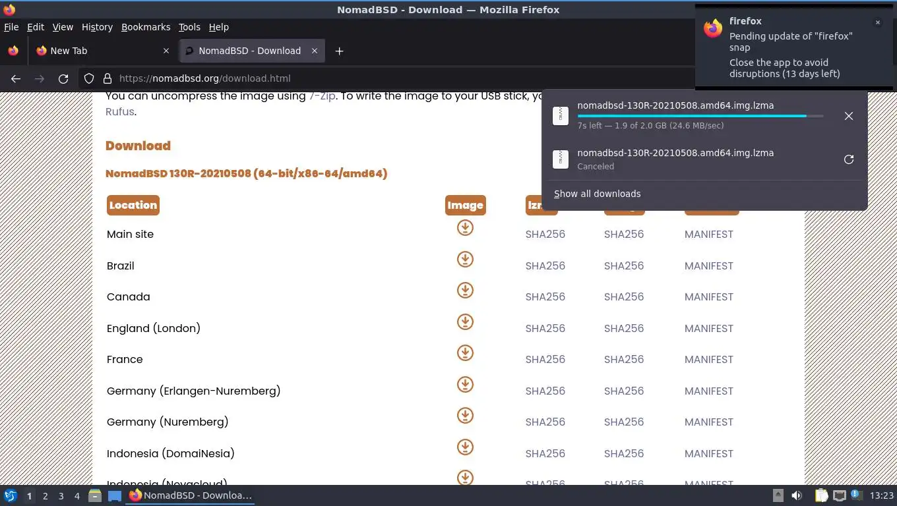Download image from Brazil mirror
Image resolution: width=897 pixels, height=506 pixels.
click(x=465, y=259)
